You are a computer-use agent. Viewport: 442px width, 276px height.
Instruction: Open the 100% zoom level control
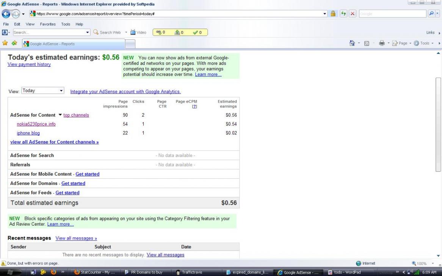pyautogui.click(x=423, y=264)
